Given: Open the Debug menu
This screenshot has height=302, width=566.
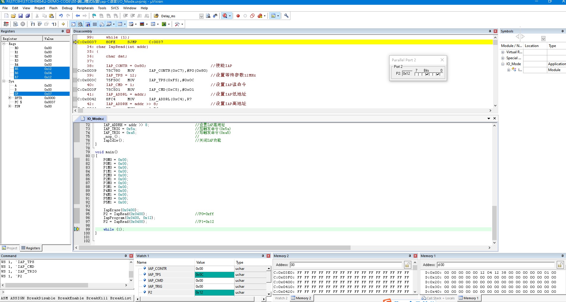Looking at the screenshot, I should click(x=67, y=8).
